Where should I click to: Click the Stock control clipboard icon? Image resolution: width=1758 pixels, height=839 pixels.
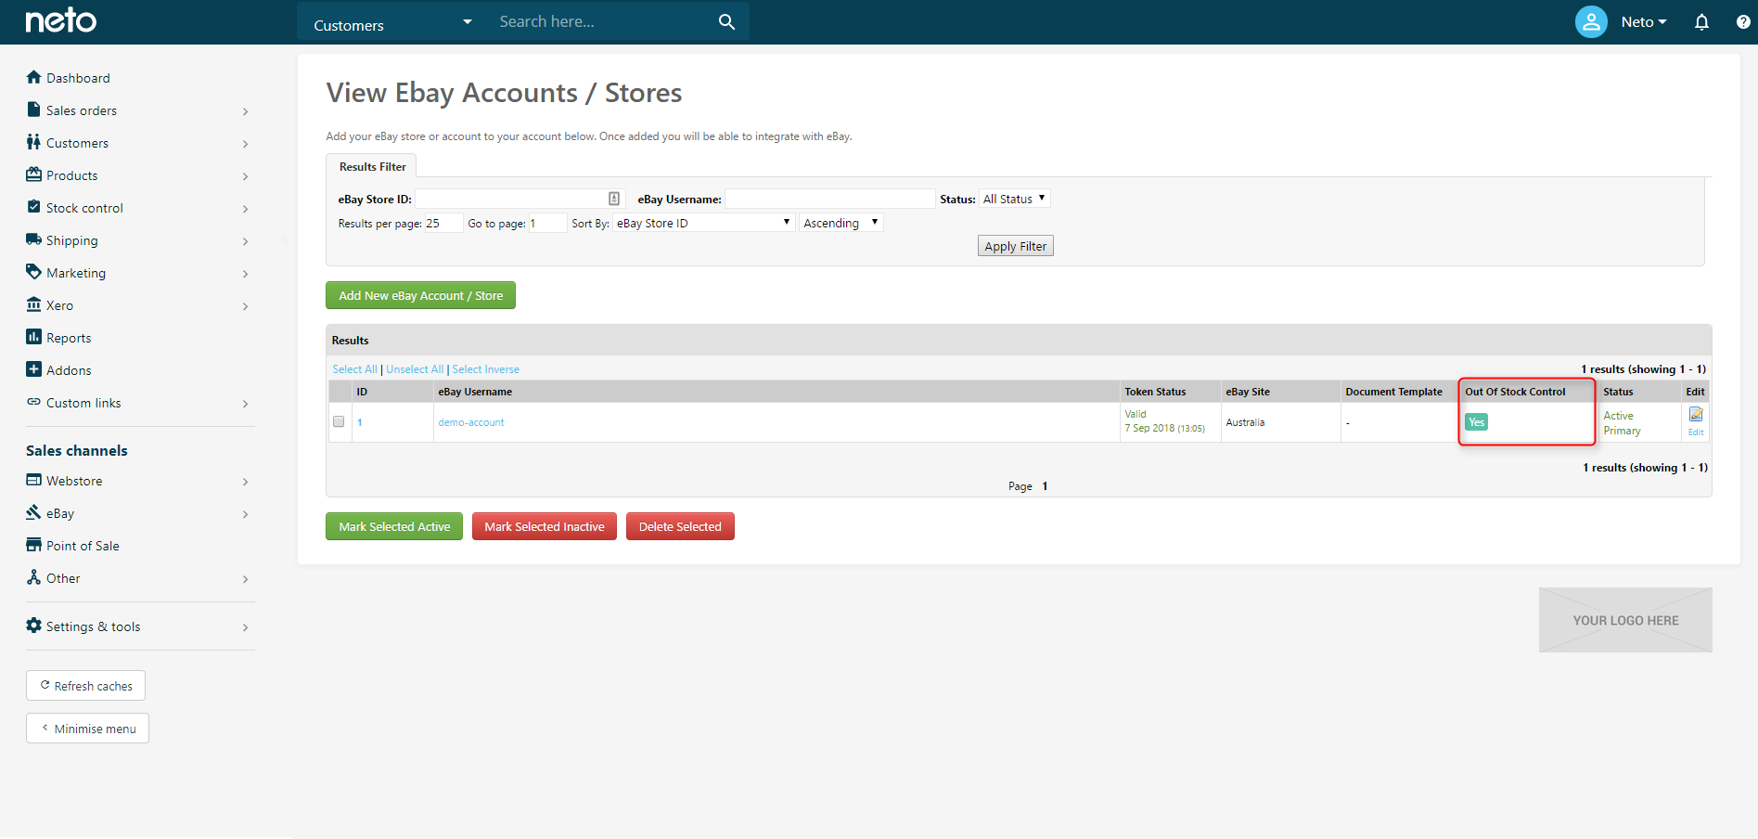(x=34, y=207)
